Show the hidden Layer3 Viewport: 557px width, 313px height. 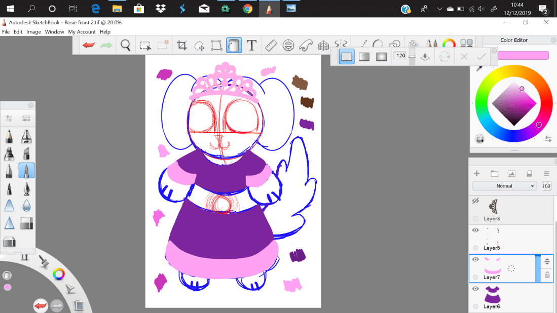(475, 201)
